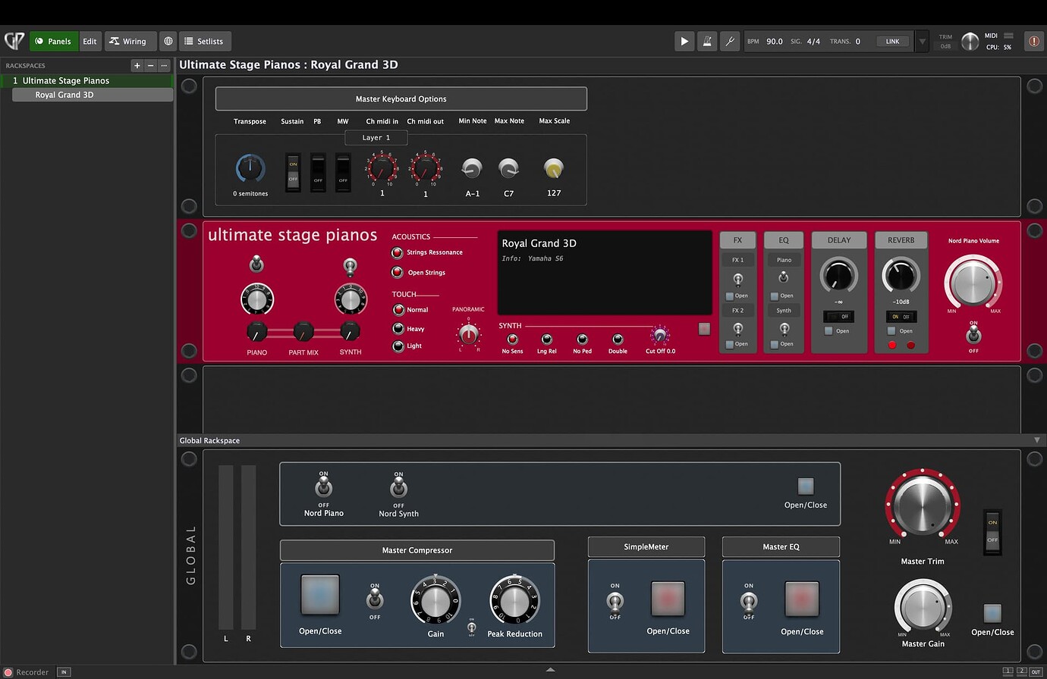Start playback with the play button

pos(684,41)
